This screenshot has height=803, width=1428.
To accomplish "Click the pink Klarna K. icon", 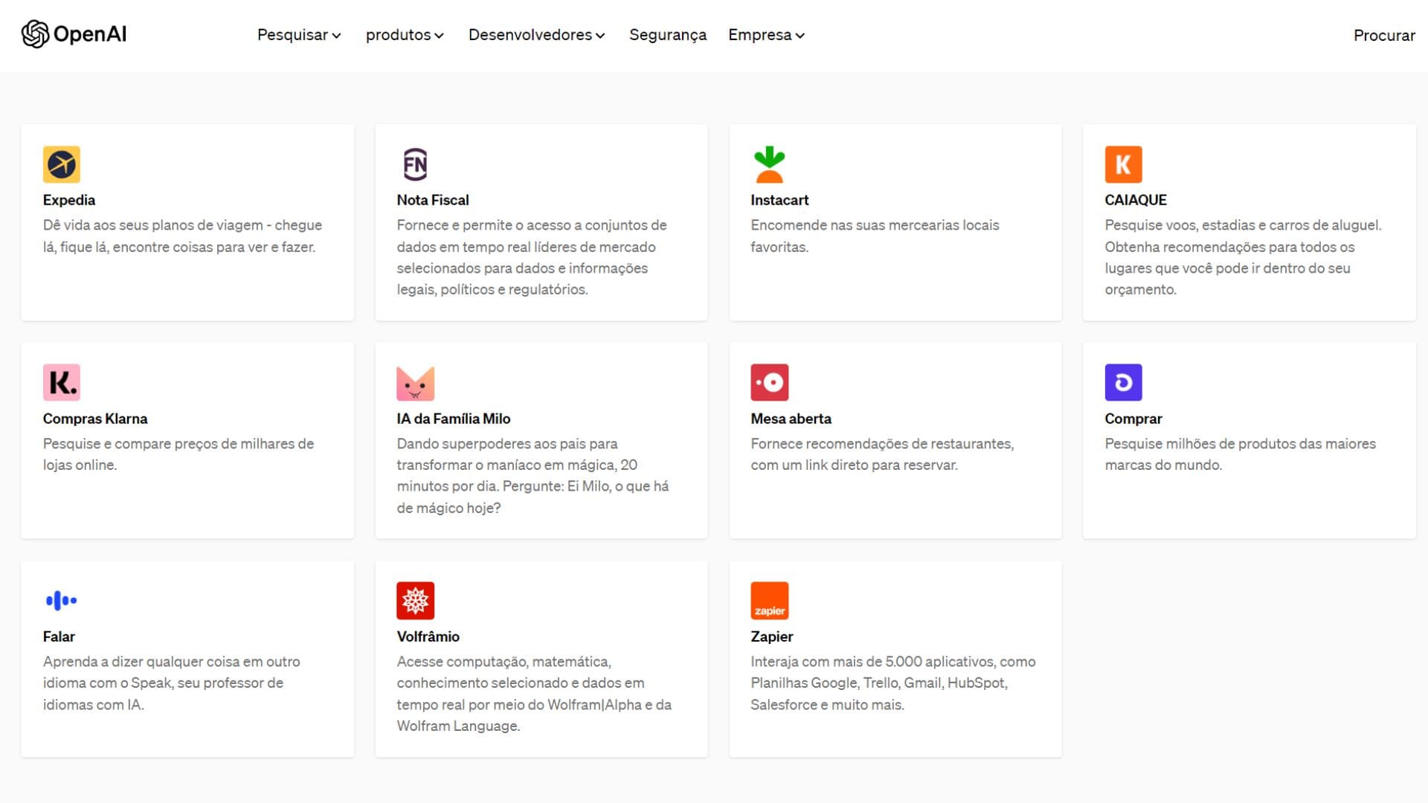I will coord(61,382).
